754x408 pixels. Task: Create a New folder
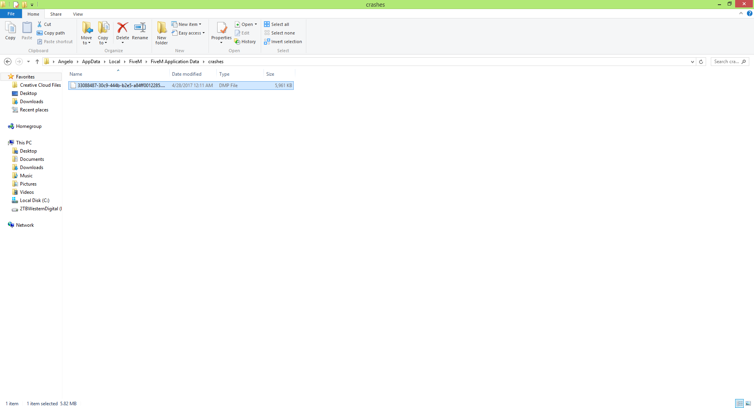click(161, 33)
